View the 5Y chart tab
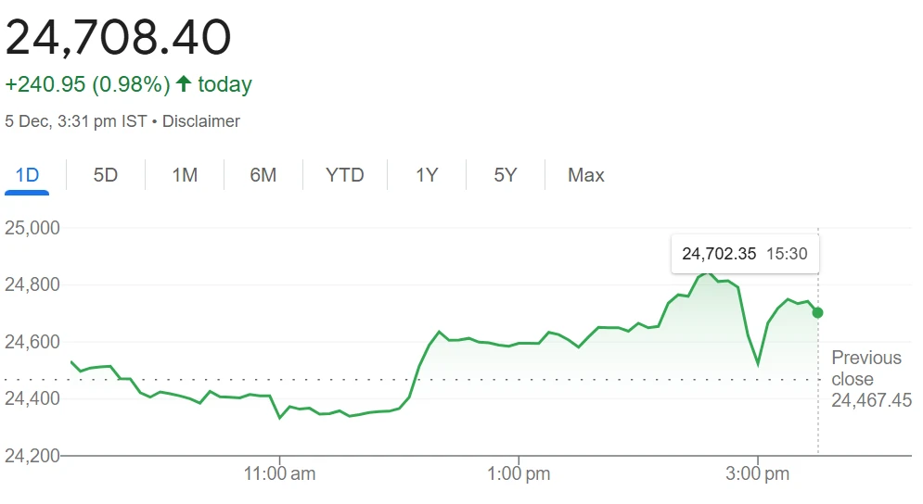 click(505, 175)
